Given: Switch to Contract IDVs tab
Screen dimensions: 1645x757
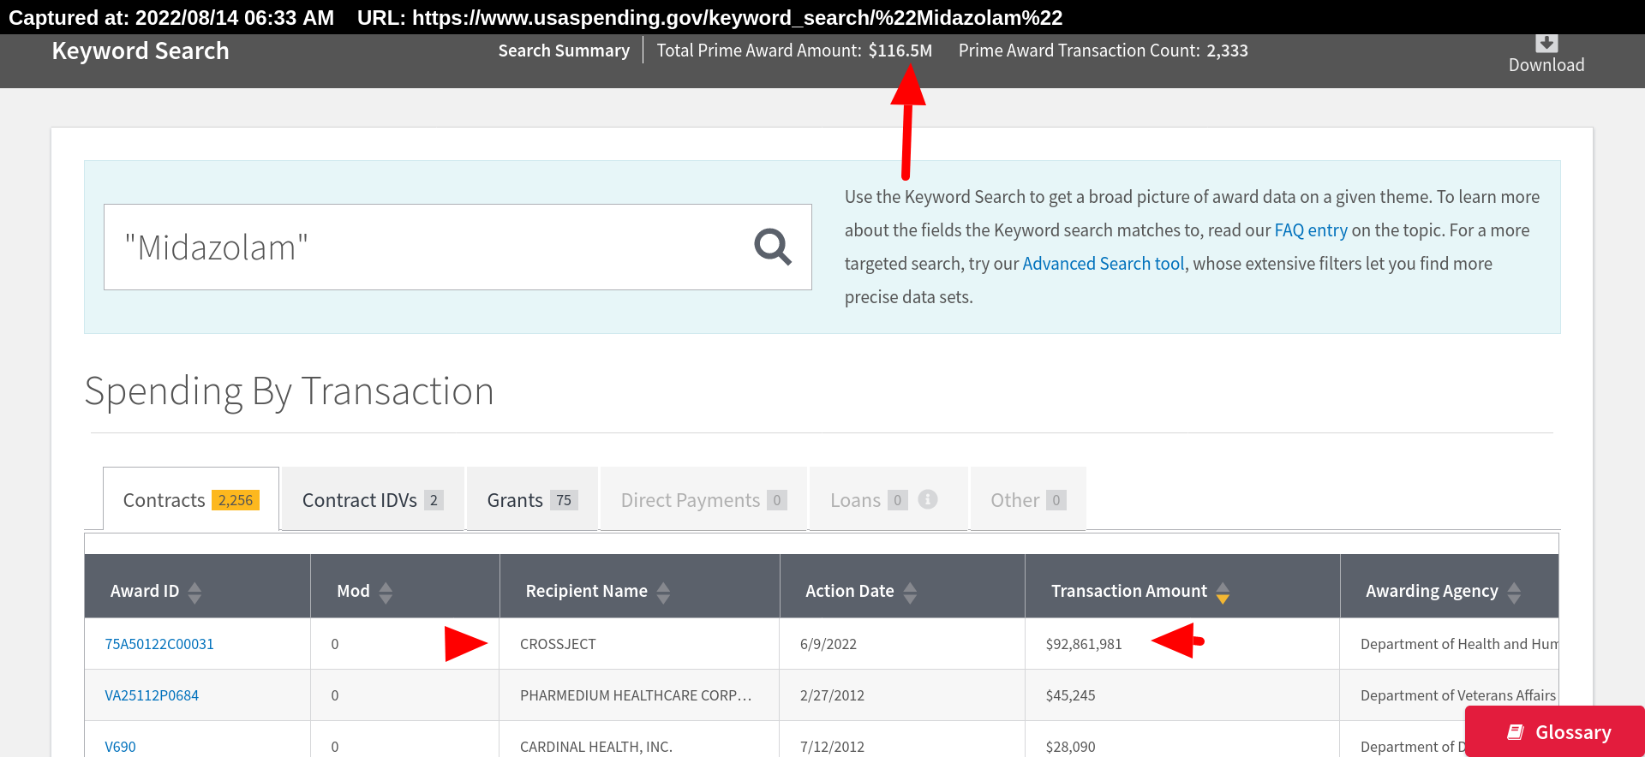Looking at the screenshot, I should pyautogui.click(x=373, y=500).
